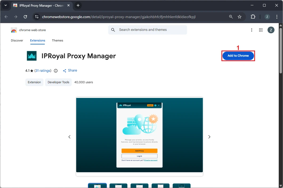Select the second screenshot thumbnail
The height and width of the screenshot is (188, 283).
tap(118, 186)
